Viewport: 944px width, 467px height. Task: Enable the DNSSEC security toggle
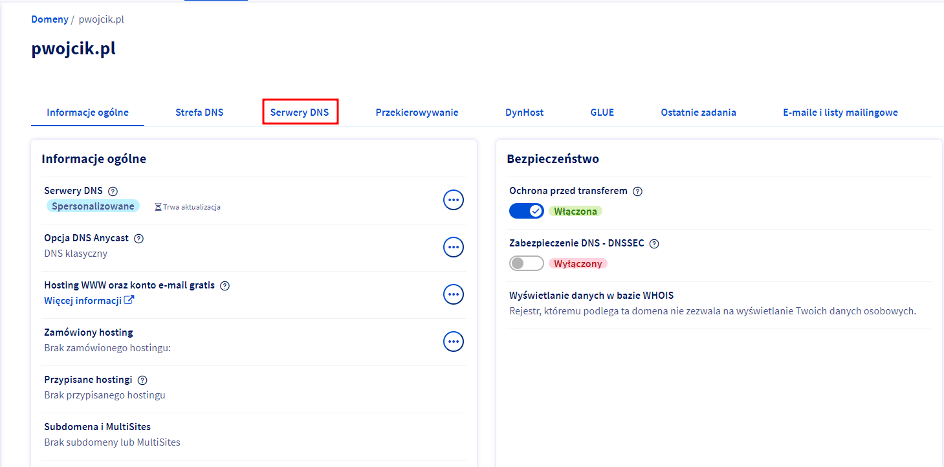pyautogui.click(x=526, y=263)
